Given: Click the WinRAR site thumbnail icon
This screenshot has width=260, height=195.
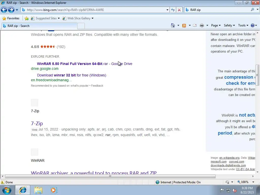Looking at the screenshot, I should click(35, 152).
